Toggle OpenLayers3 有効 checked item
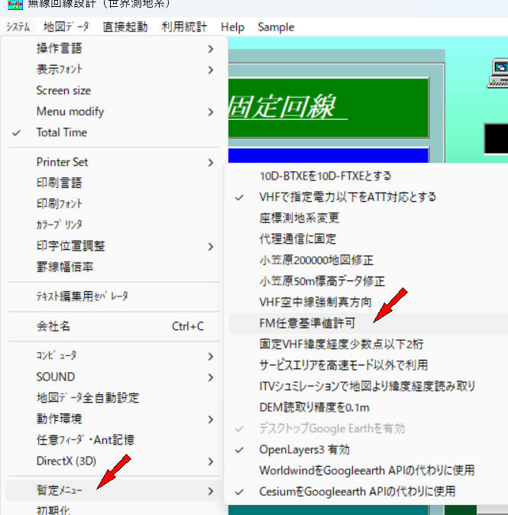 coord(304,449)
